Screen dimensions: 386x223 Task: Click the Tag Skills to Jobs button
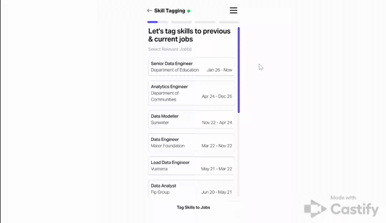click(x=193, y=207)
